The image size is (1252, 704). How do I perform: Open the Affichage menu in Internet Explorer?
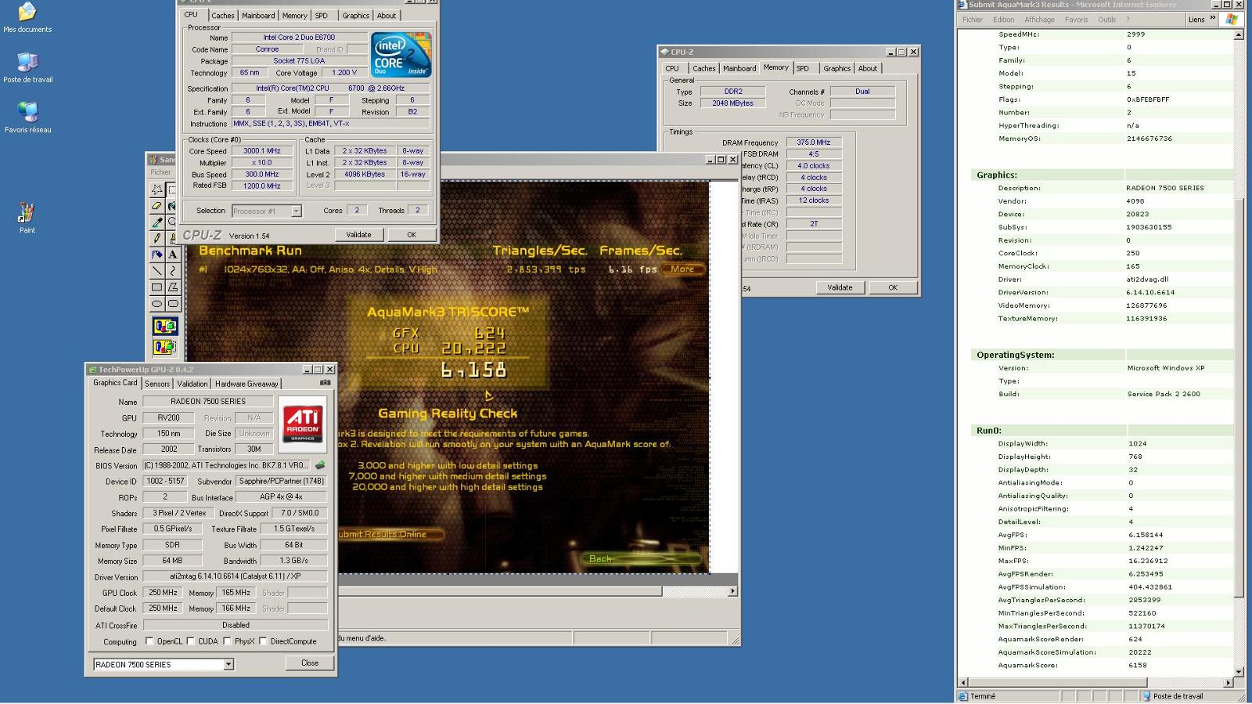click(1039, 20)
